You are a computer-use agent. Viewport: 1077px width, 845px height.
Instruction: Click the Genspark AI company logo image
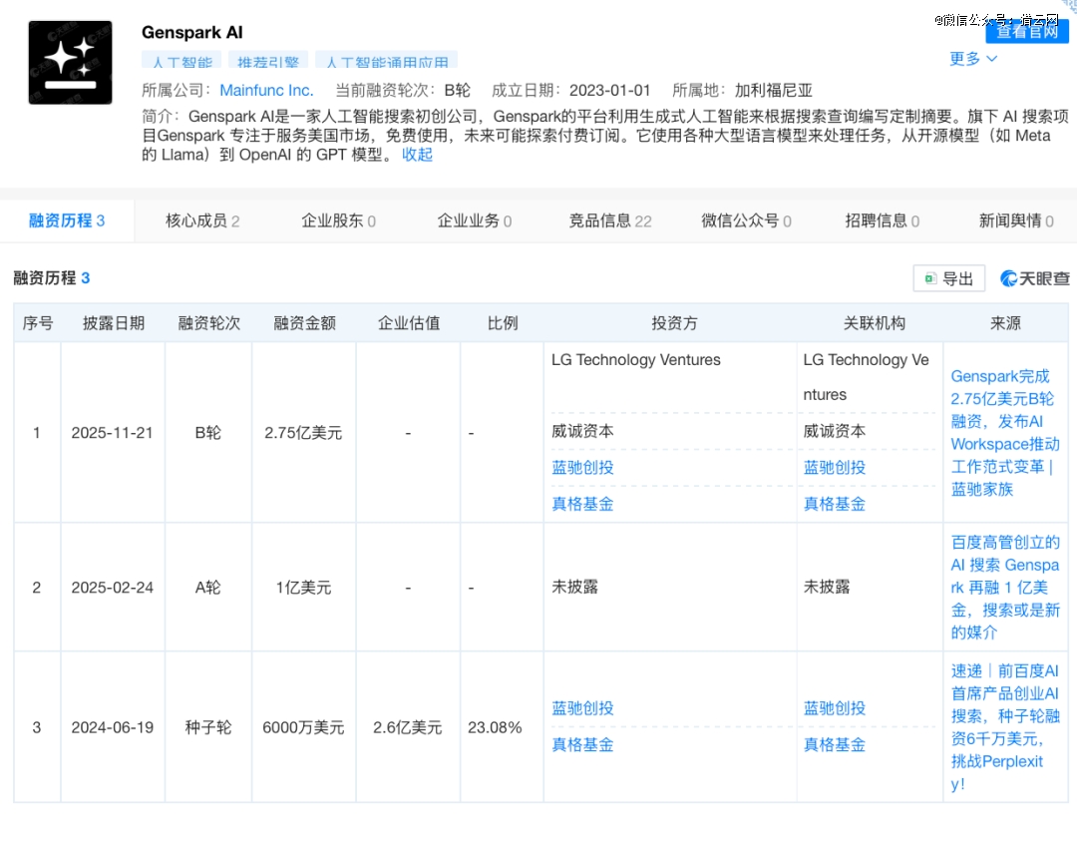[70, 62]
